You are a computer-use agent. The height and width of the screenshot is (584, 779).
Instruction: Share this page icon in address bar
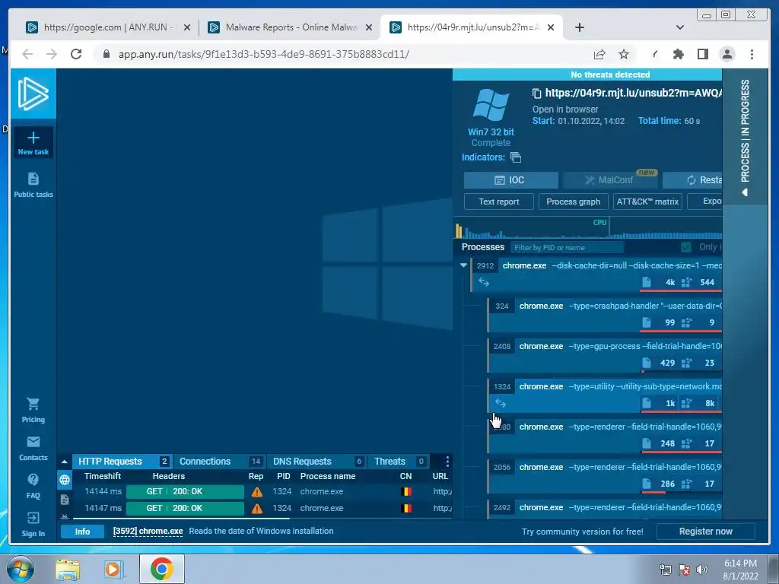coord(599,54)
